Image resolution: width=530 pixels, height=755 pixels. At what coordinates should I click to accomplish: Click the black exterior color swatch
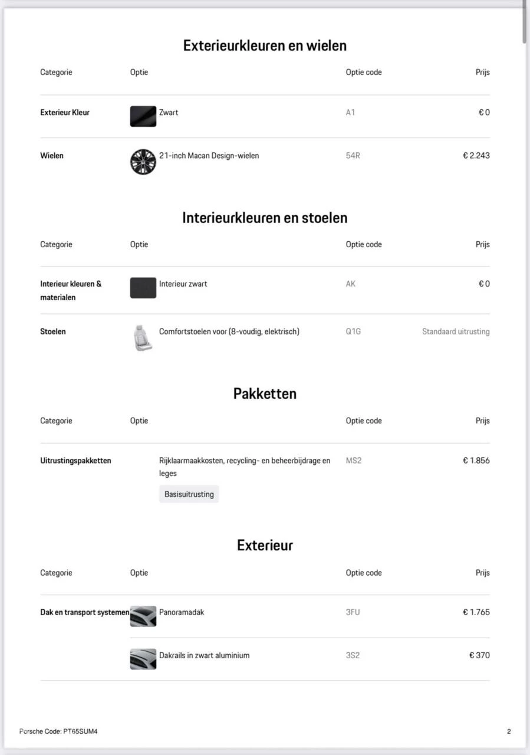coord(143,116)
